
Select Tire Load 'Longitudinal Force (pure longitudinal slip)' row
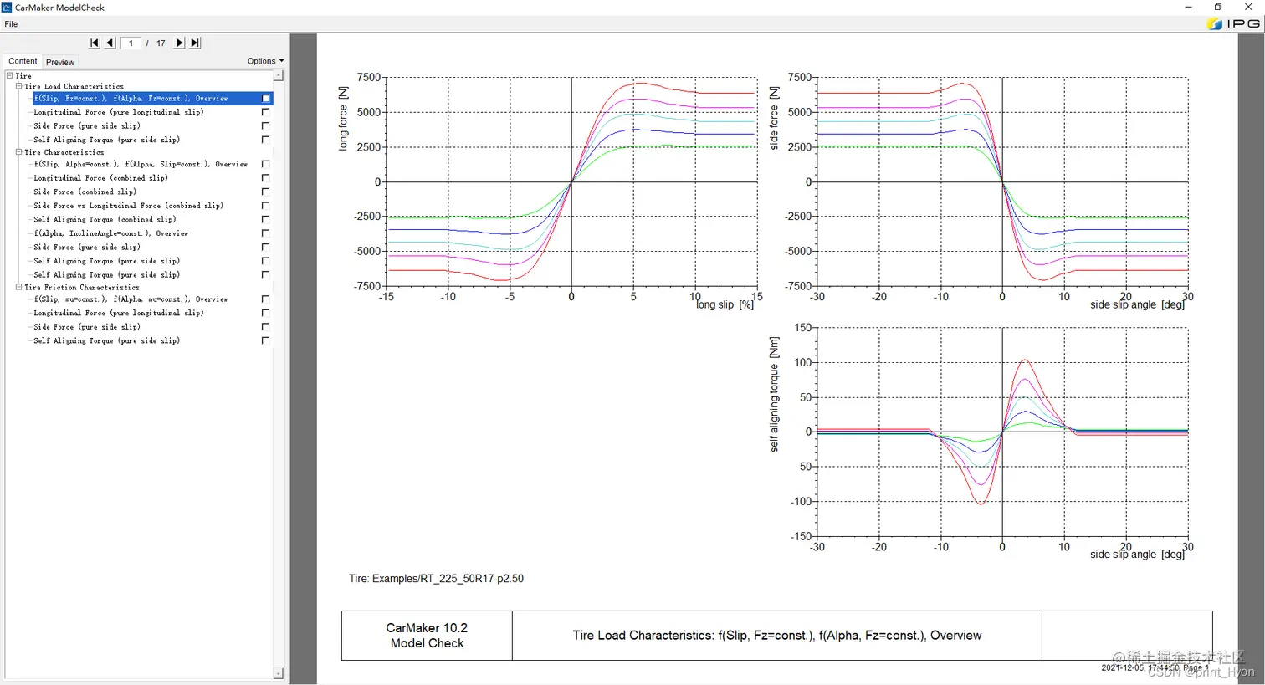point(118,112)
